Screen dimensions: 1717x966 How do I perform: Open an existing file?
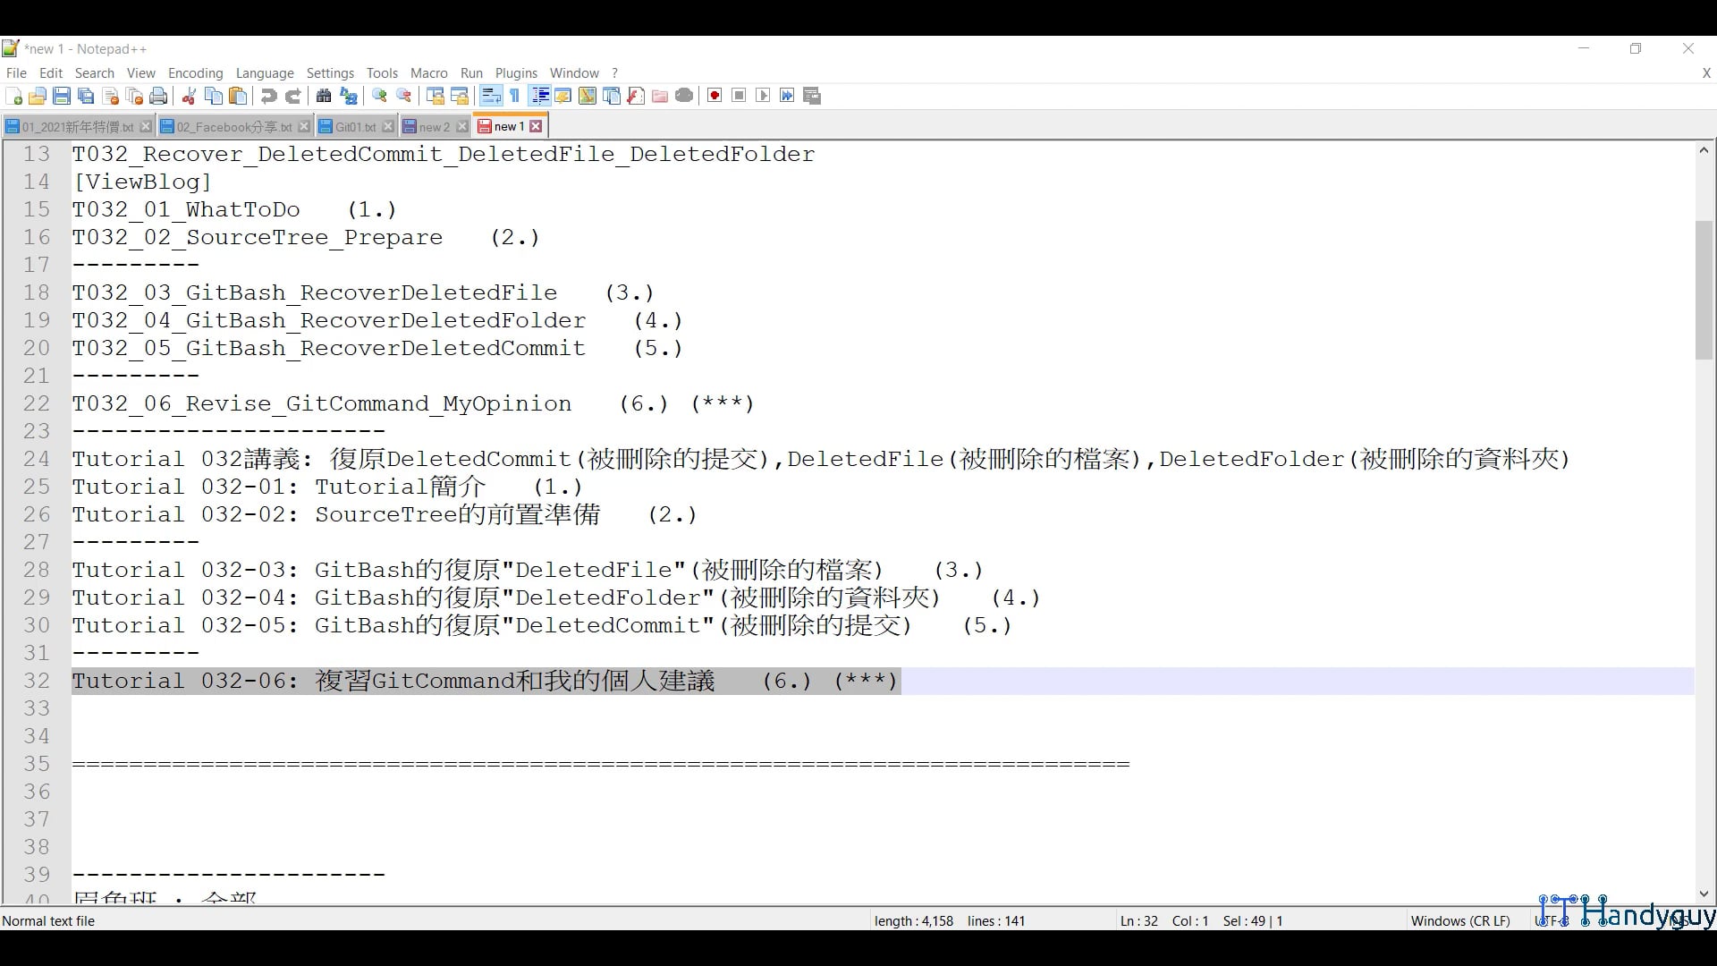pyautogui.click(x=38, y=96)
